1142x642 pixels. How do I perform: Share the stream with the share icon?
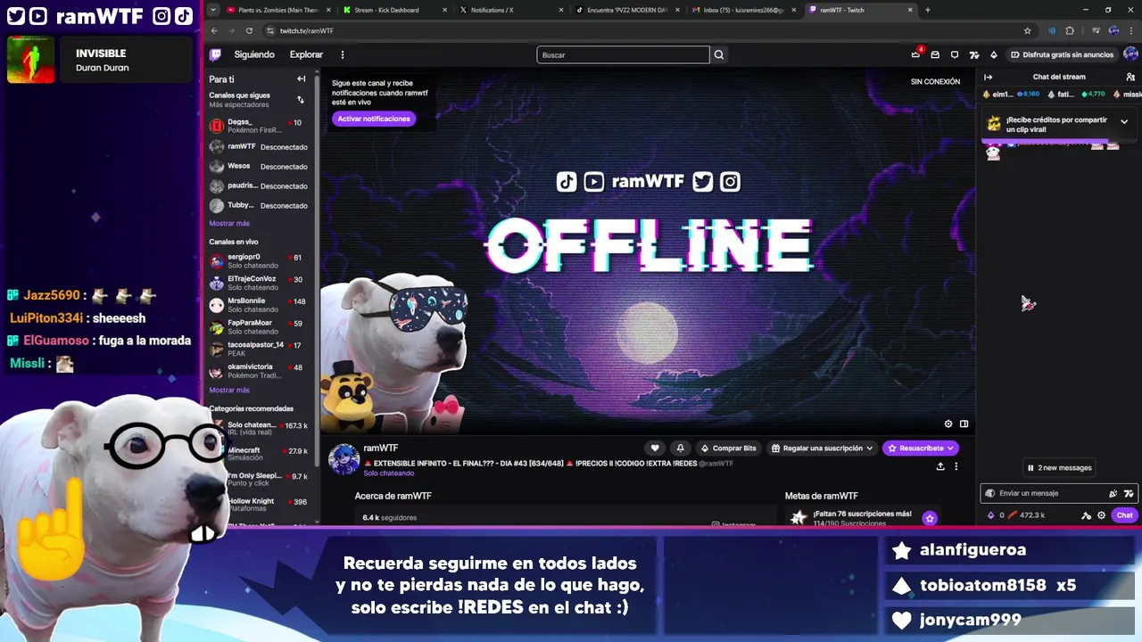point(940,466)
